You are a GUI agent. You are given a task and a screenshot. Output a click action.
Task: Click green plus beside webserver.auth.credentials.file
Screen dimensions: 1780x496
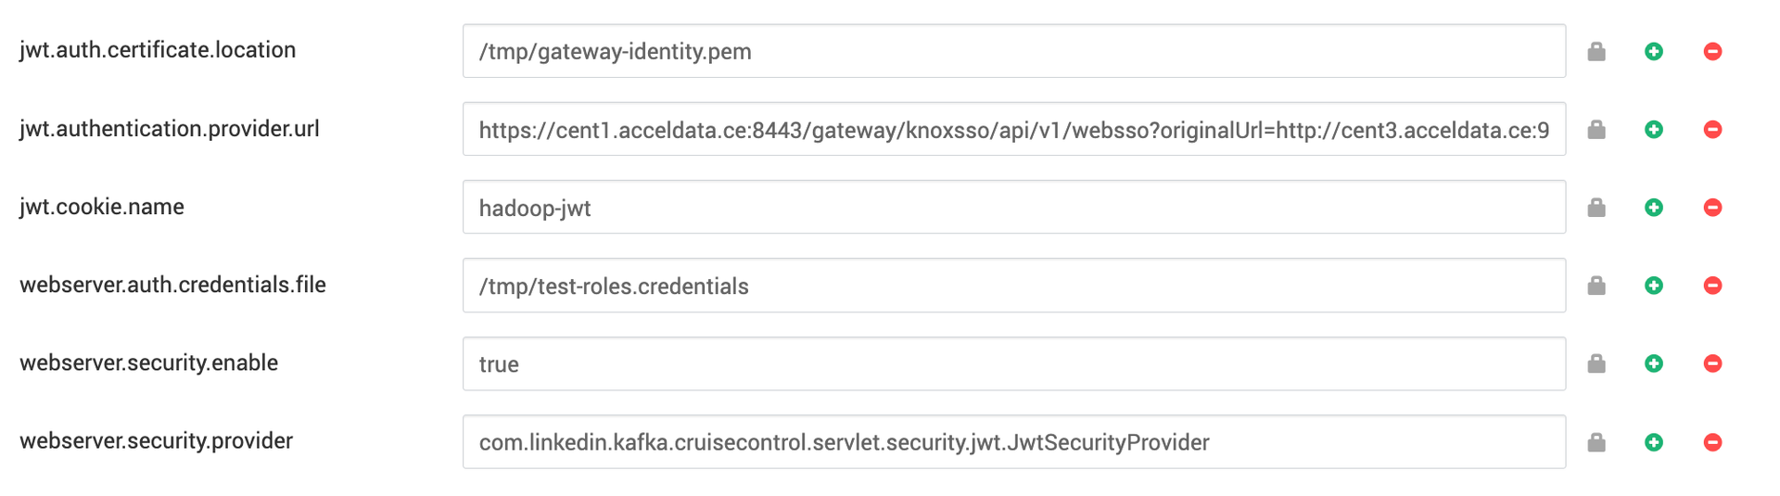pos(1654,285)
